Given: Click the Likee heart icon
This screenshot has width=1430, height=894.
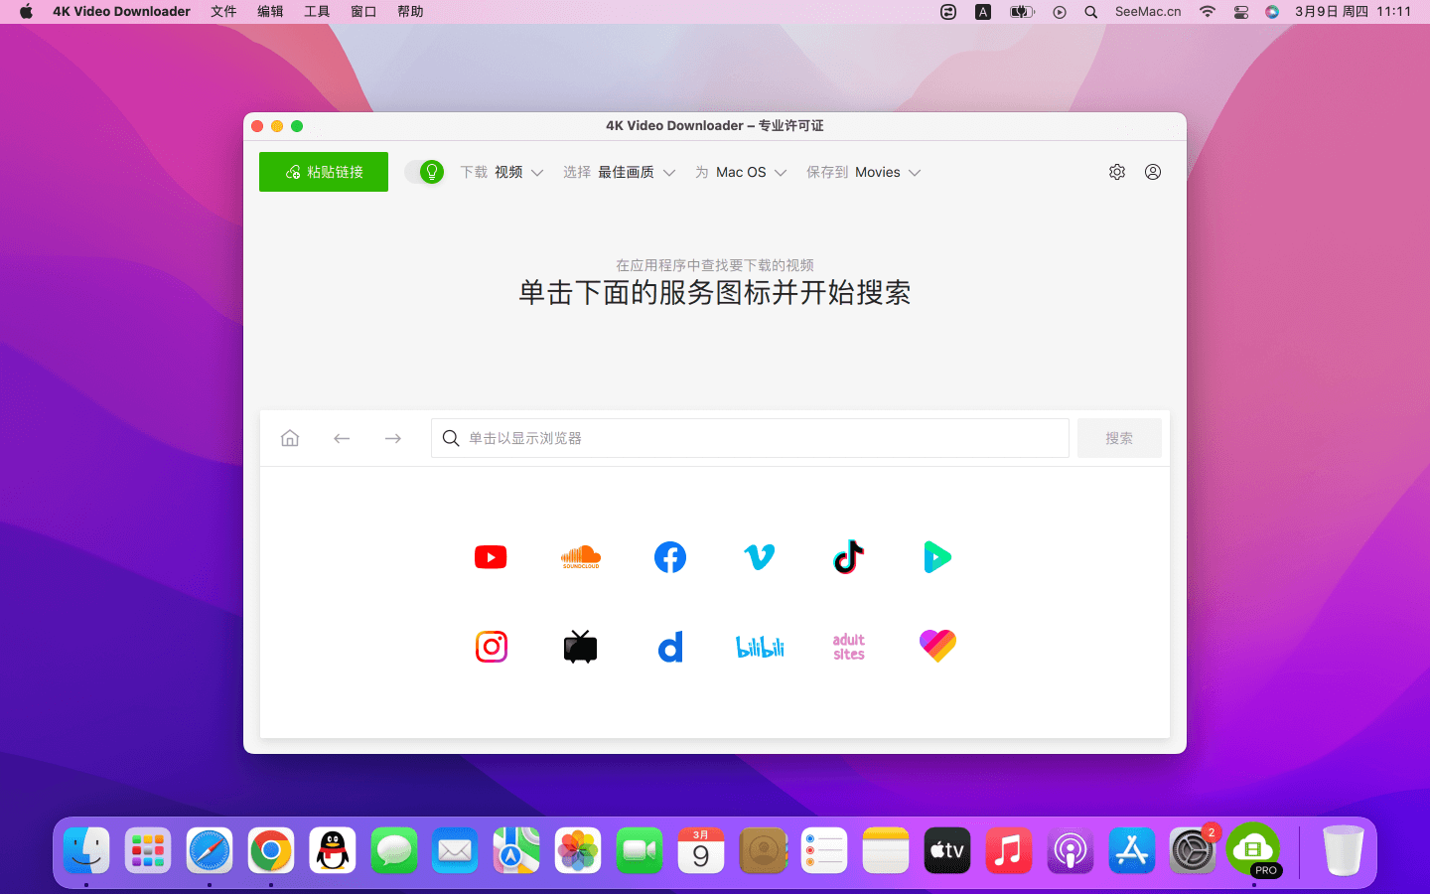Looking at the screenshot, I should click(937, 647).
